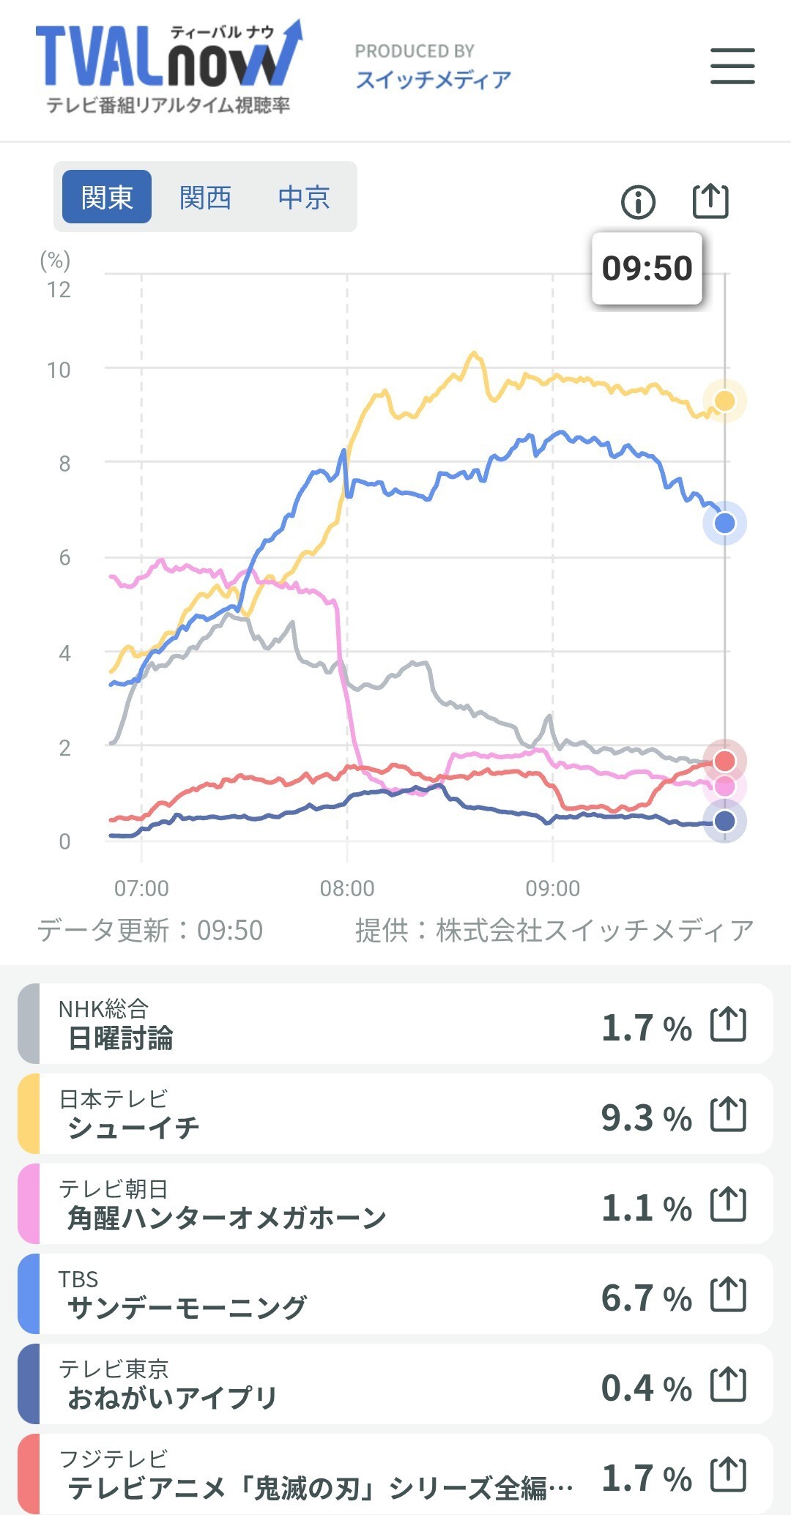This screenshot has height=1515, width=791.
Task: Click the yellow 日本テレビ color bar
Action: [x=29, y=1114]
